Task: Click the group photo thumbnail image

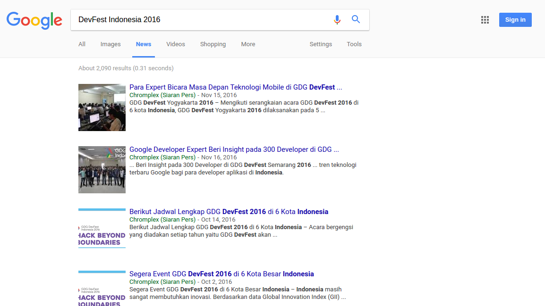Action: (x=102, y=170)
